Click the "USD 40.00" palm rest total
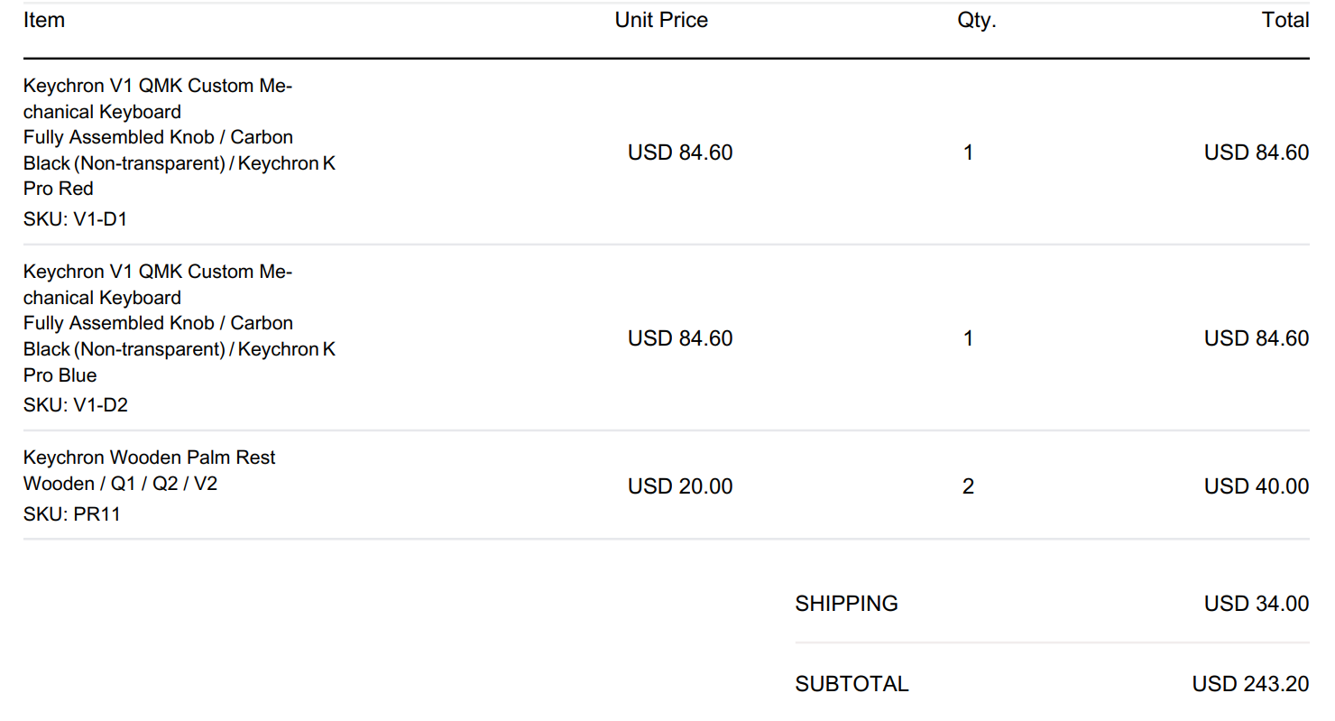Viewport: 1335px width, 721px height. point(1256,486)
